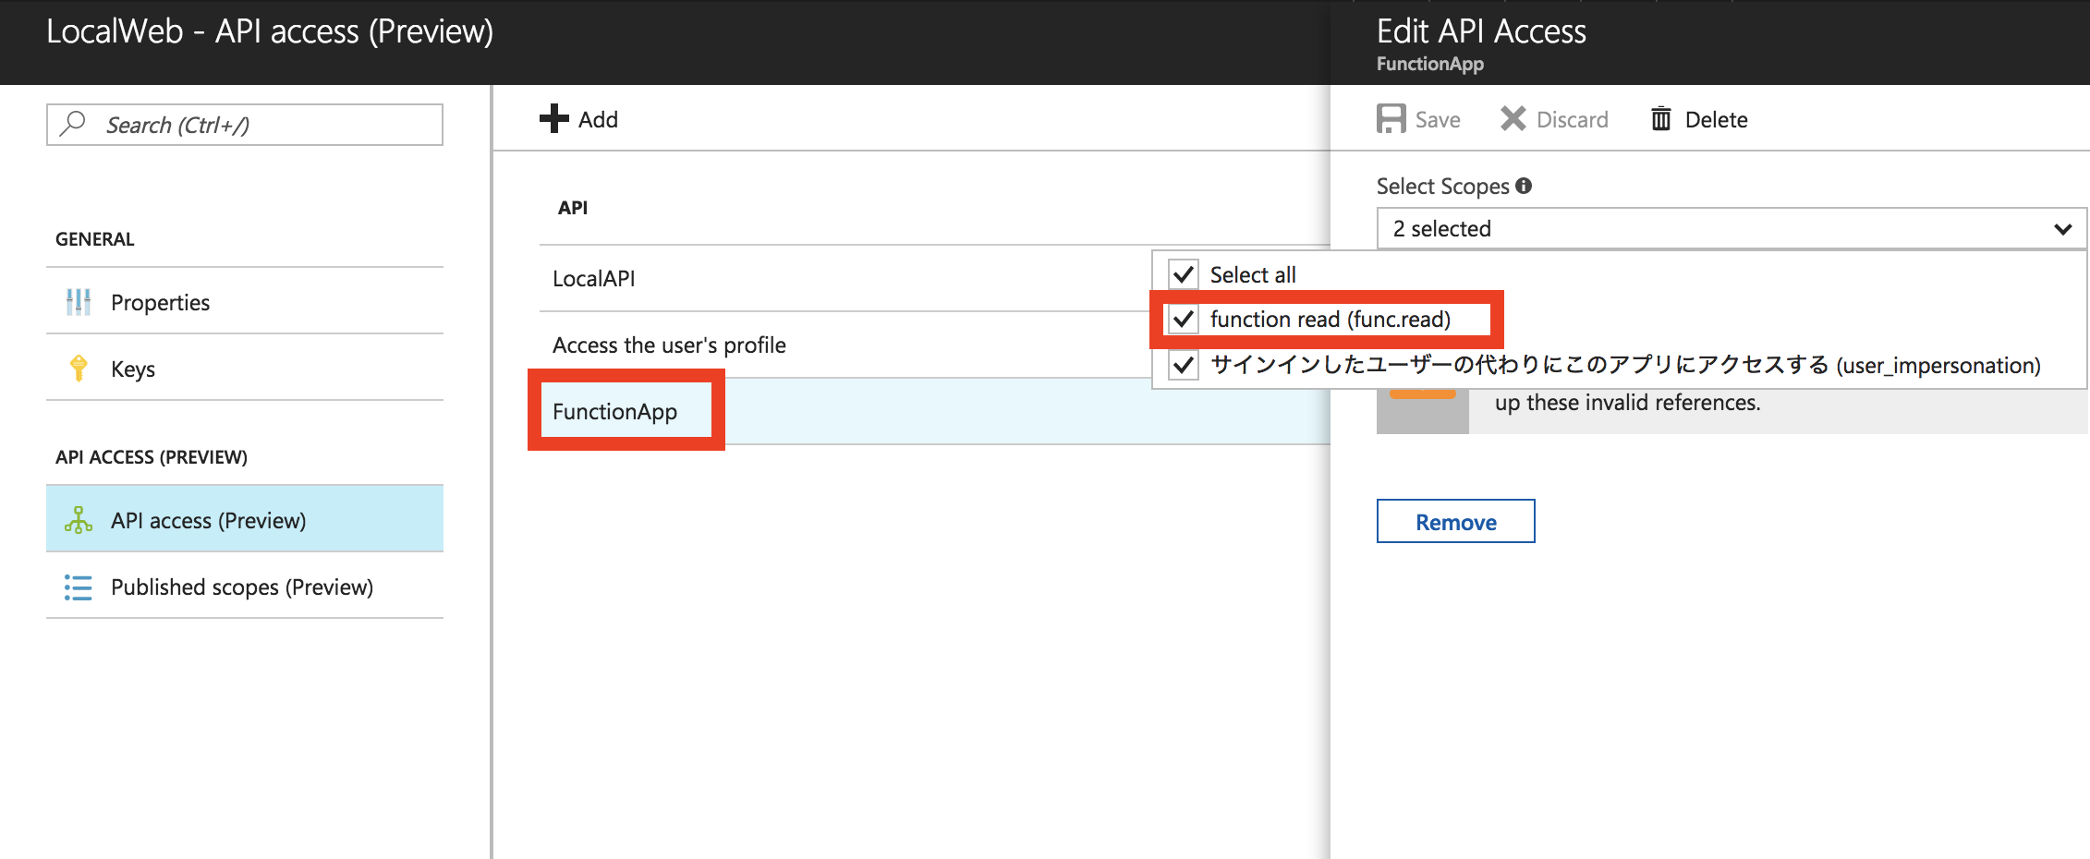Click the Add button label
This screenshot has width=2090, height=859.
coord(598,119)
